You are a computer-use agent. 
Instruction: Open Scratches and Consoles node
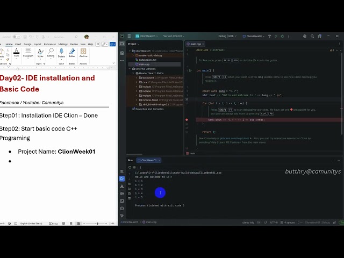(149, 109)
